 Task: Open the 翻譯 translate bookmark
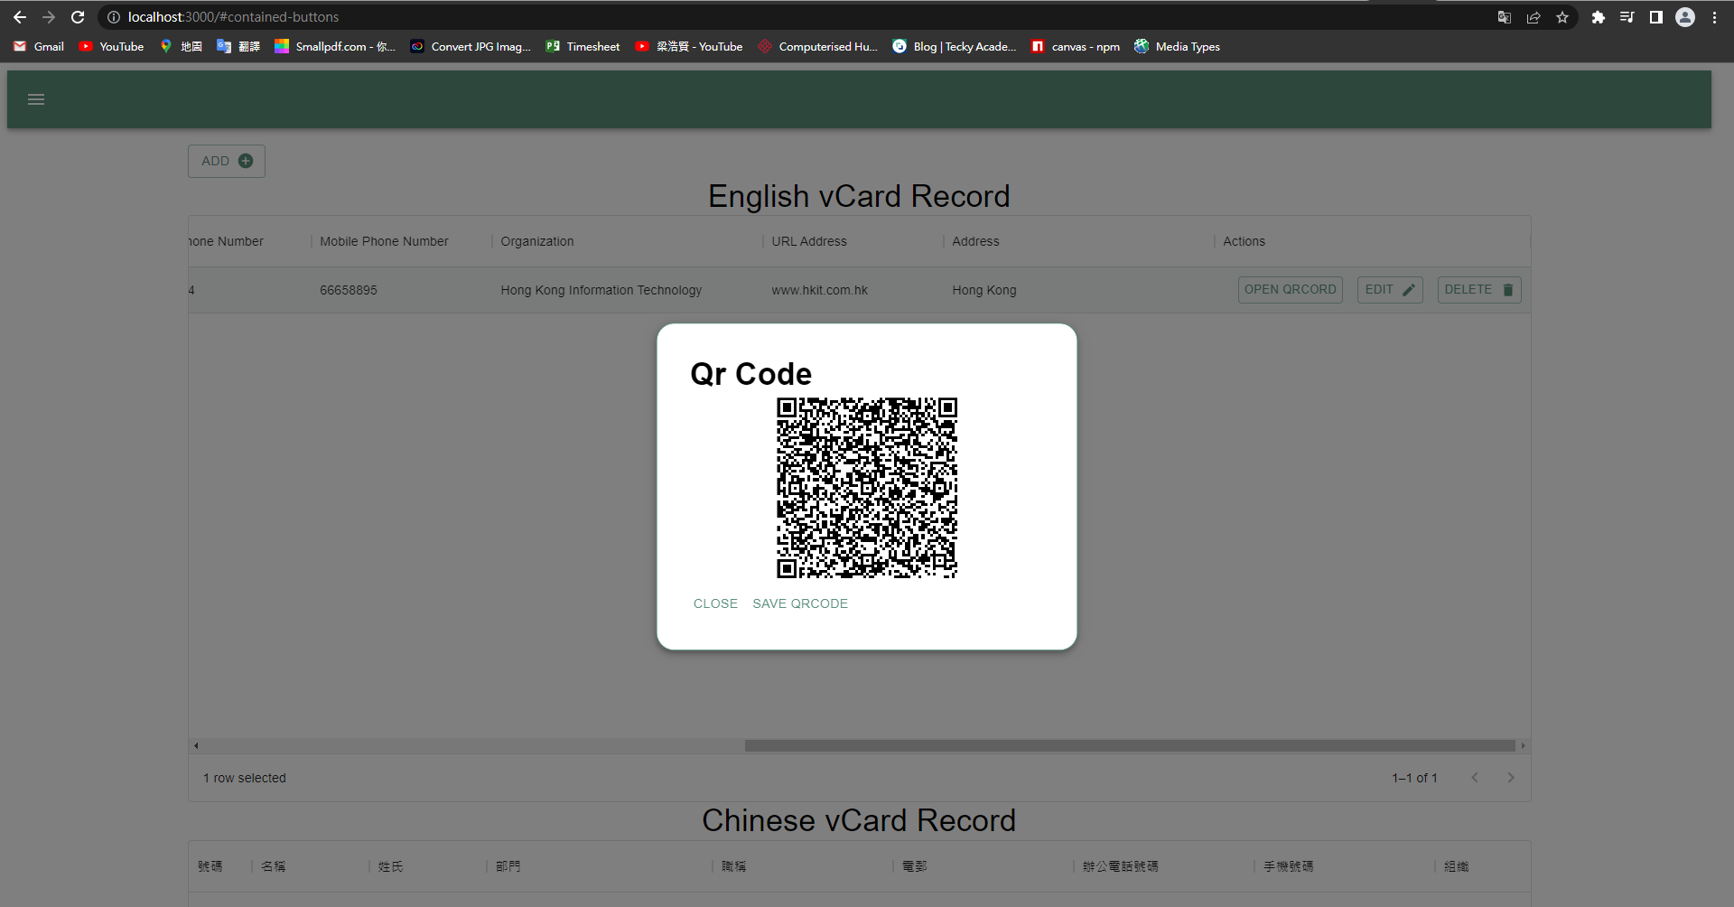pos(238,46)
